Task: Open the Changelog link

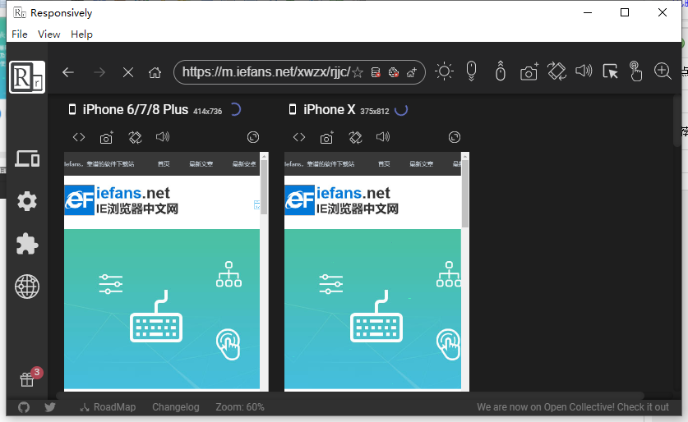Action: click(176, 407)
